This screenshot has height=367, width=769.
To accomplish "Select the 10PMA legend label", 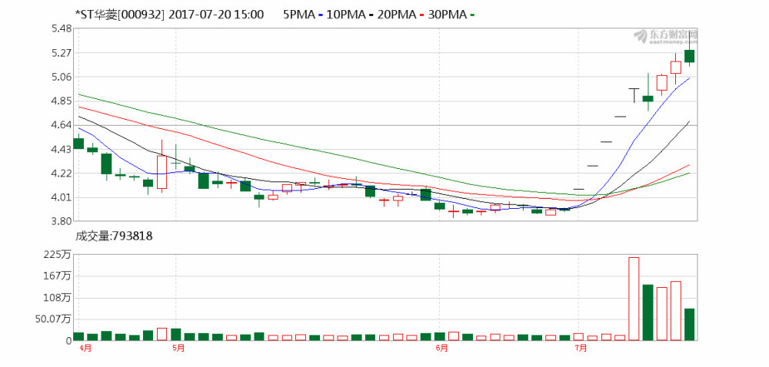I will pos(346,15).
